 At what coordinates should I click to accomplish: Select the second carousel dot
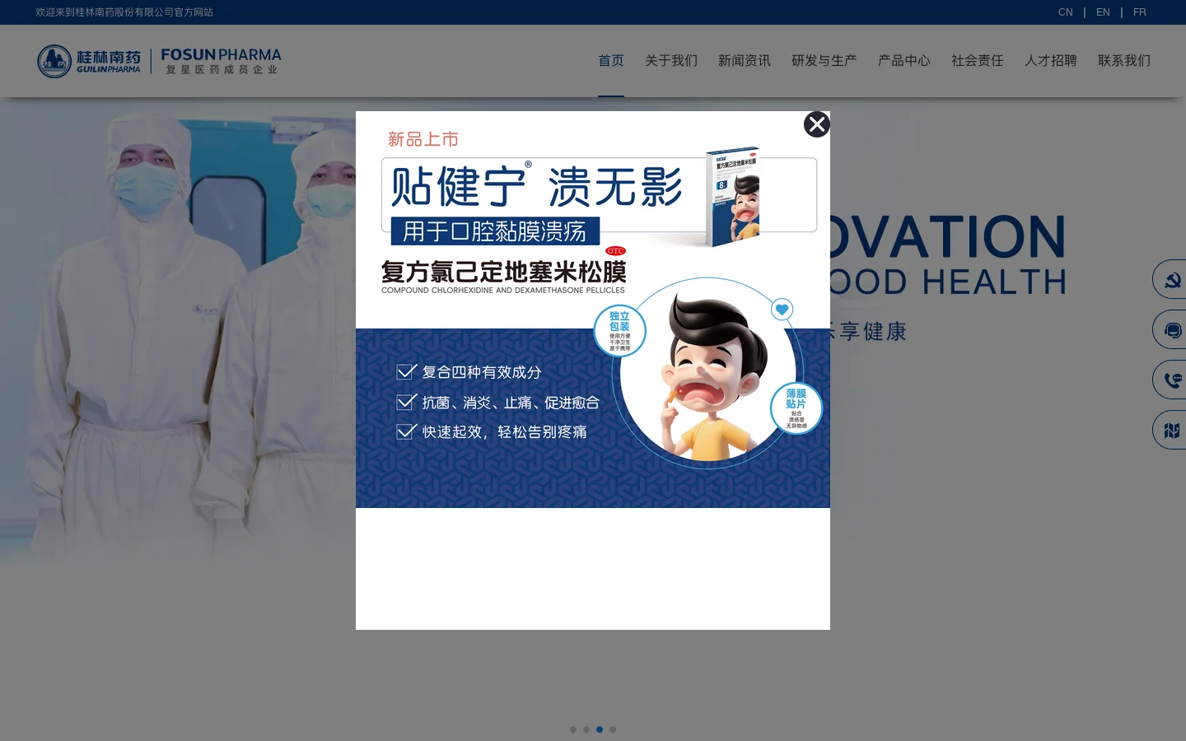586,729
